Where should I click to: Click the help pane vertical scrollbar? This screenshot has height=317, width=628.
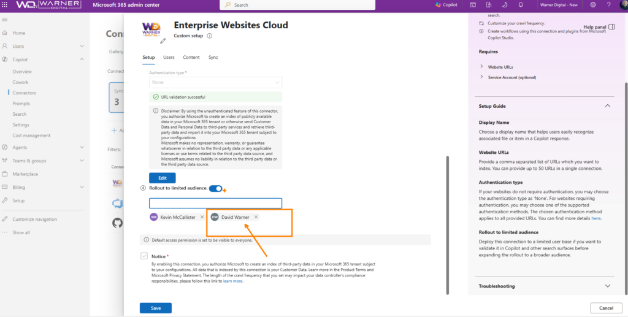tap(626, 189)
